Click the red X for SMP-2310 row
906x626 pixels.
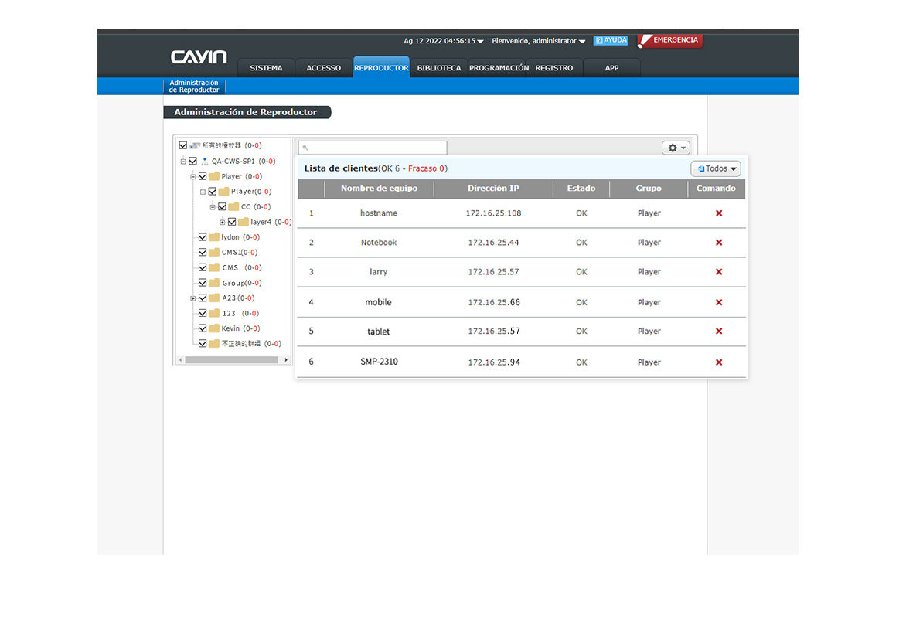pyautogui.click(x=719, y=362)
